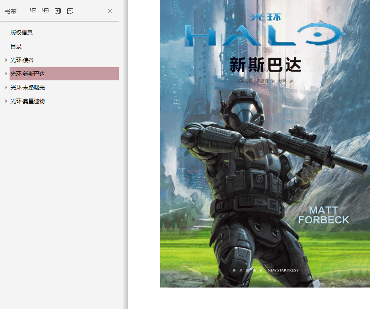Expand the 光环·奥星遗物 bookmark tree arrow
The image size is (383, 309).
pyautogui.click(x=6, y=101)
